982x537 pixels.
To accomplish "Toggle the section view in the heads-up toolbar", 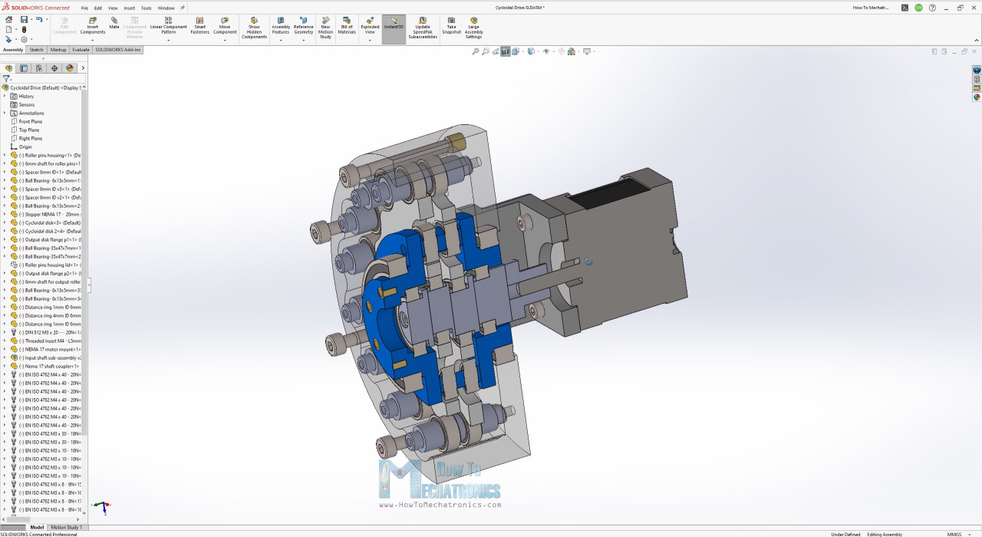I will pyautogui.click(x=506, y=51).
